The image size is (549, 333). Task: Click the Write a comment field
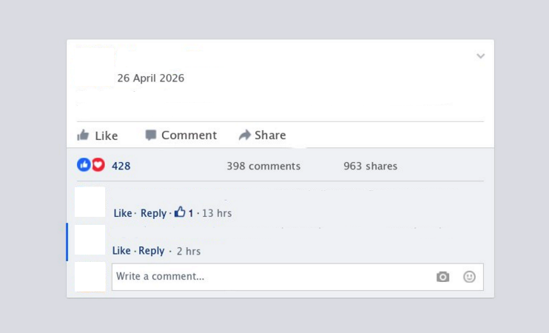pos(297,277)
